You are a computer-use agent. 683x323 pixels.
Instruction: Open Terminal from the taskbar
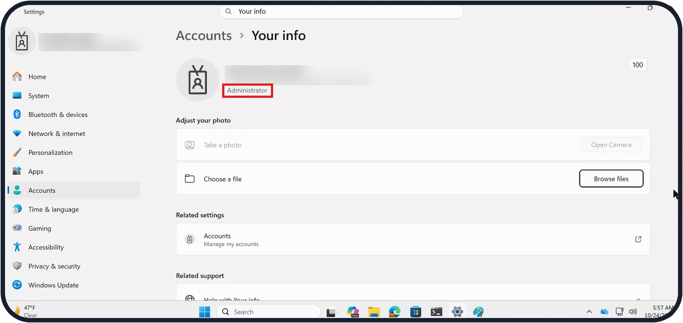pyautogui.click(x=436, y=312)
